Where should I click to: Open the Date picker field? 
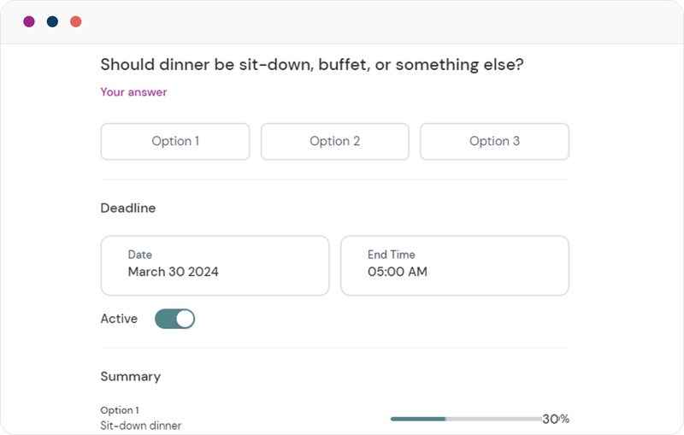(x=215, y=265)
